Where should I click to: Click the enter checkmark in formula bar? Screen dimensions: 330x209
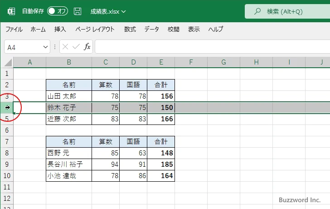(76, 46)
